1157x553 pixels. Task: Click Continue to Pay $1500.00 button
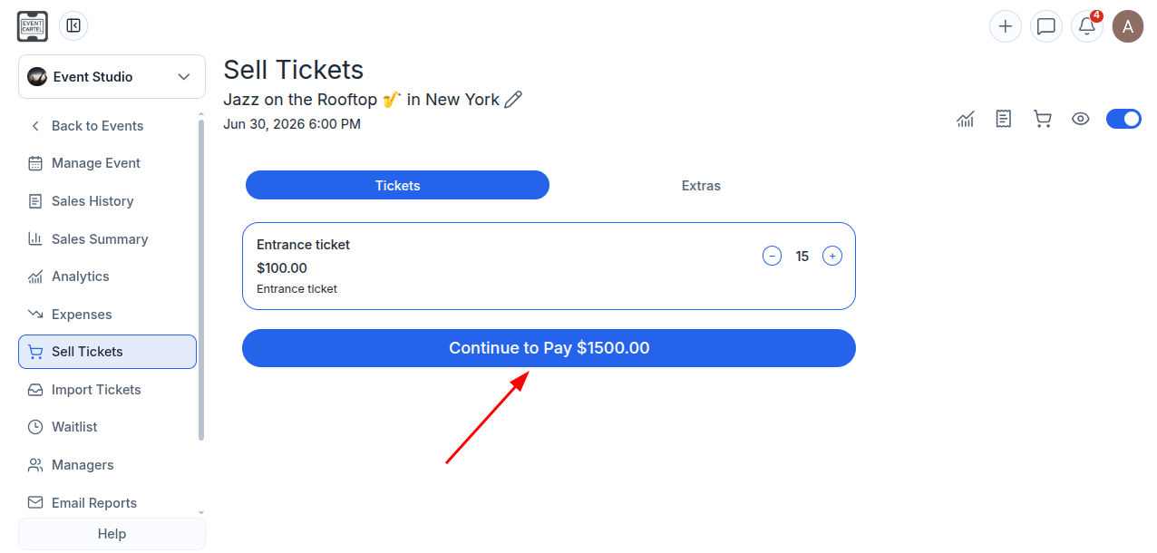pos(549,348)
